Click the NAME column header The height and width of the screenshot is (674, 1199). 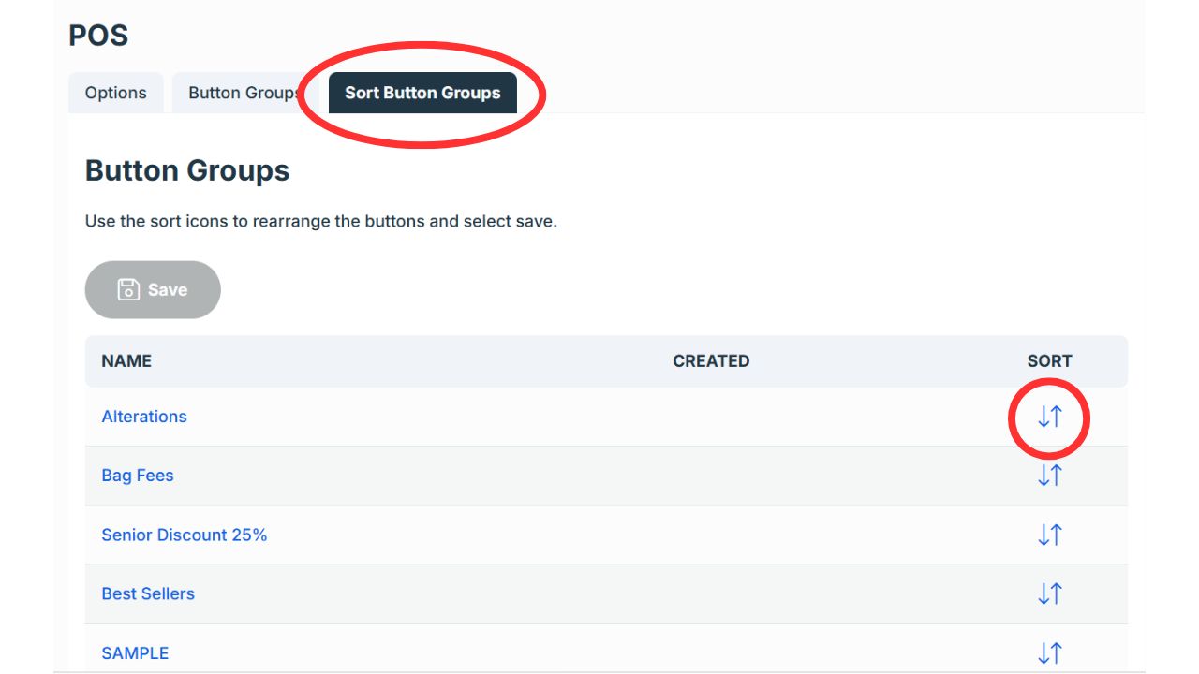tap(126, 361)
